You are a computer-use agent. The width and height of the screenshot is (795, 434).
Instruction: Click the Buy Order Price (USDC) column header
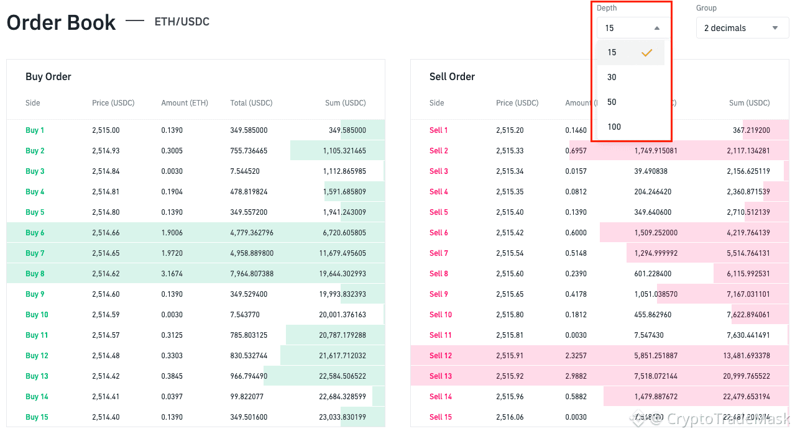[113, 103]
